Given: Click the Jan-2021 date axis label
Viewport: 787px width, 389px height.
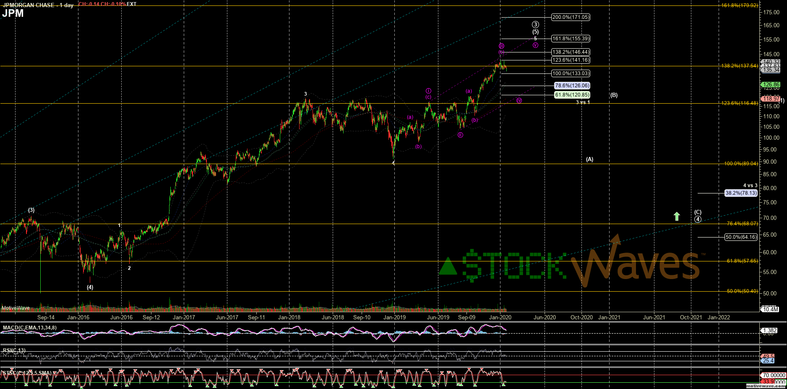Looking at the screenshot, I should pos(609,317).
